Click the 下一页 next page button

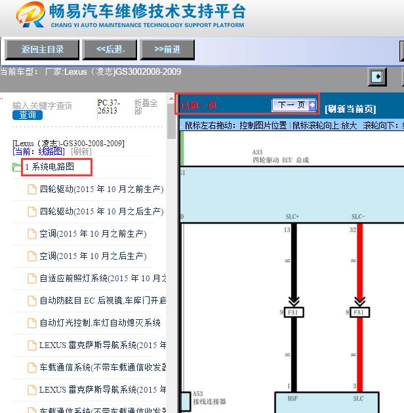click(x=294, y=105)
